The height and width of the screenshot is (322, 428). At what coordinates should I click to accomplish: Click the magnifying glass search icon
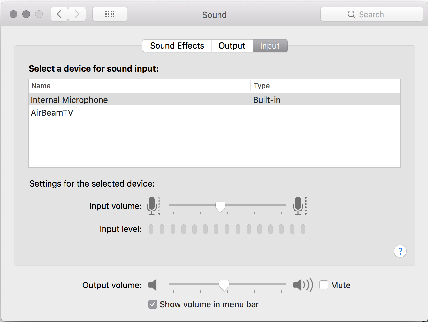351,15
